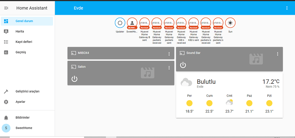The image size is (295, 138).
Task: Click the Nem 75 % humidity text
Action: point(272,87)
